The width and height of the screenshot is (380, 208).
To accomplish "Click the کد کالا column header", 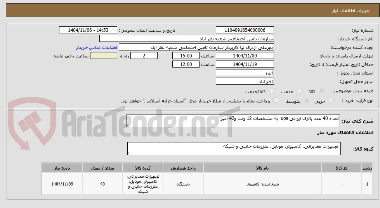I will 342,168.
